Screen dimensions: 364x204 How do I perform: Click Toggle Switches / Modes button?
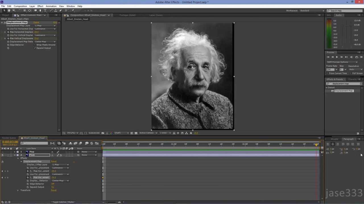63,202
